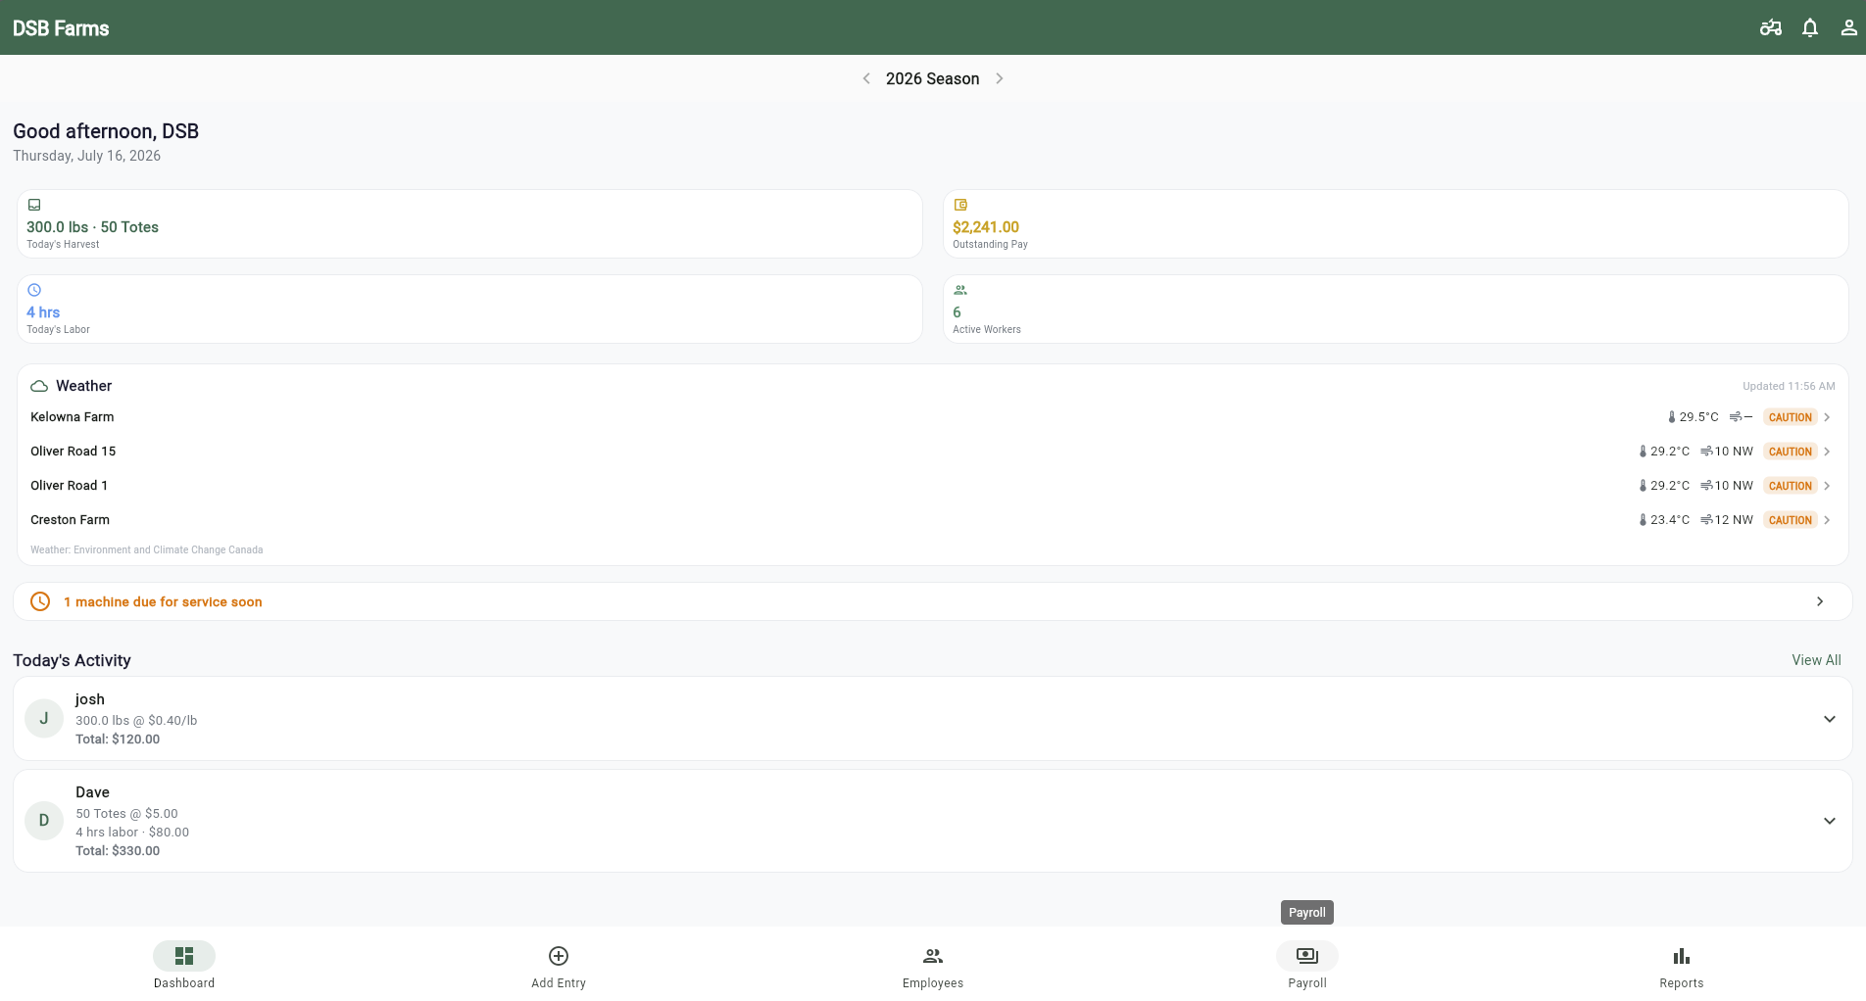1866x1001 pixels.
Task: Click '12 NW' Creston wind reading
Action: [1734, 520]
